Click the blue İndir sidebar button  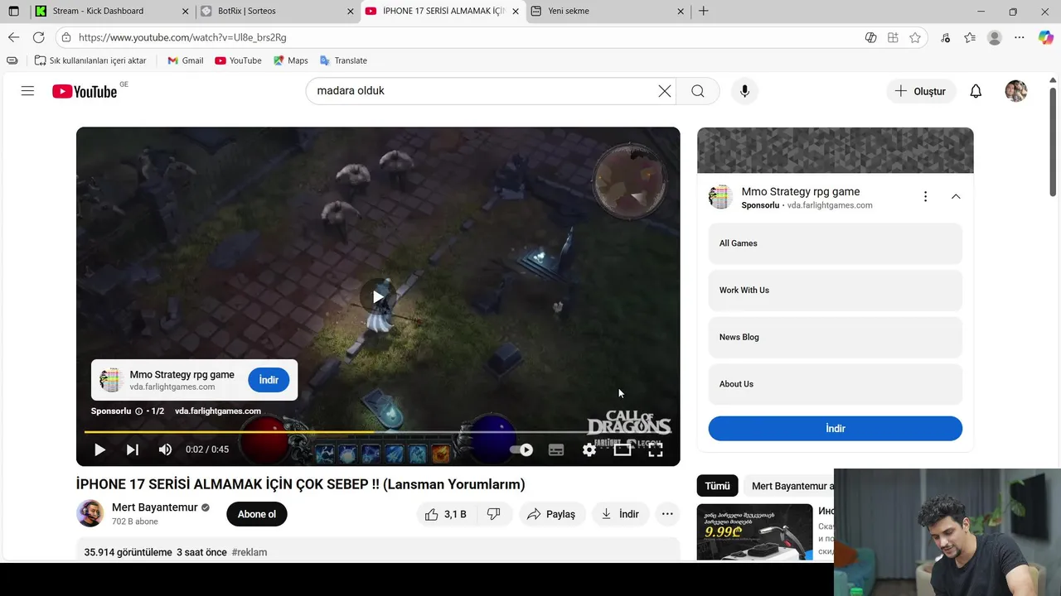coord(835,429)
